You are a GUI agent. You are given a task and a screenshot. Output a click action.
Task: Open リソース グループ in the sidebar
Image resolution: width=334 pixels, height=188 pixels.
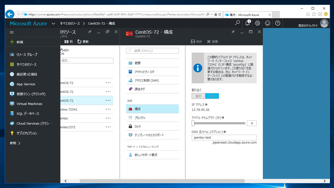pyautogui.click(x=27, y=55)
